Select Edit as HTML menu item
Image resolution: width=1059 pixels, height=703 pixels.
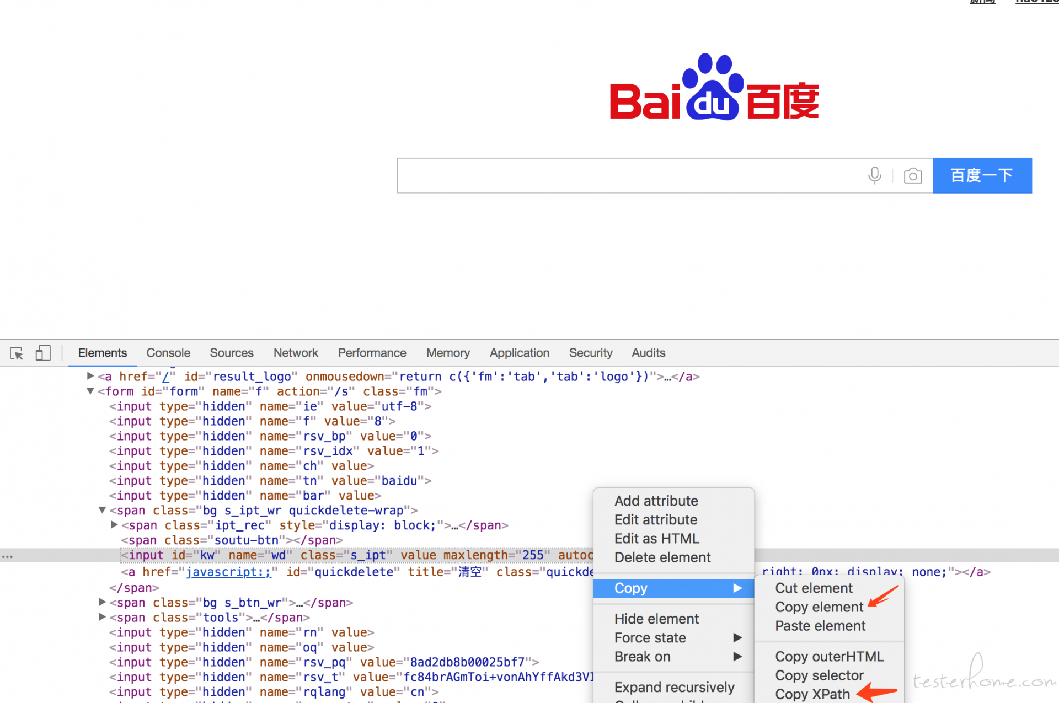pyautogui.click(x=657, y=538)
